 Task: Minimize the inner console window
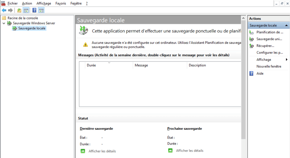point(276,4)
